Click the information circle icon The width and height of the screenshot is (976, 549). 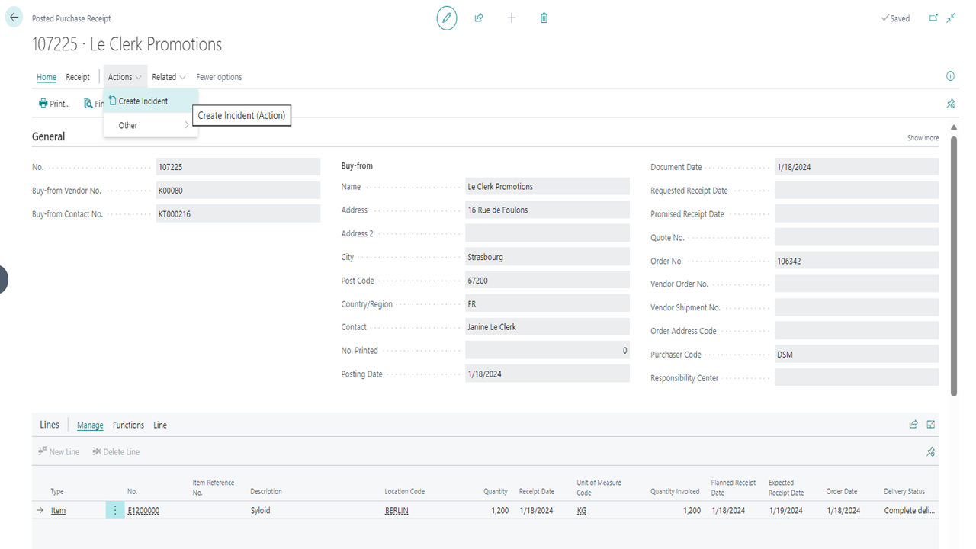[x=950, y=76]
